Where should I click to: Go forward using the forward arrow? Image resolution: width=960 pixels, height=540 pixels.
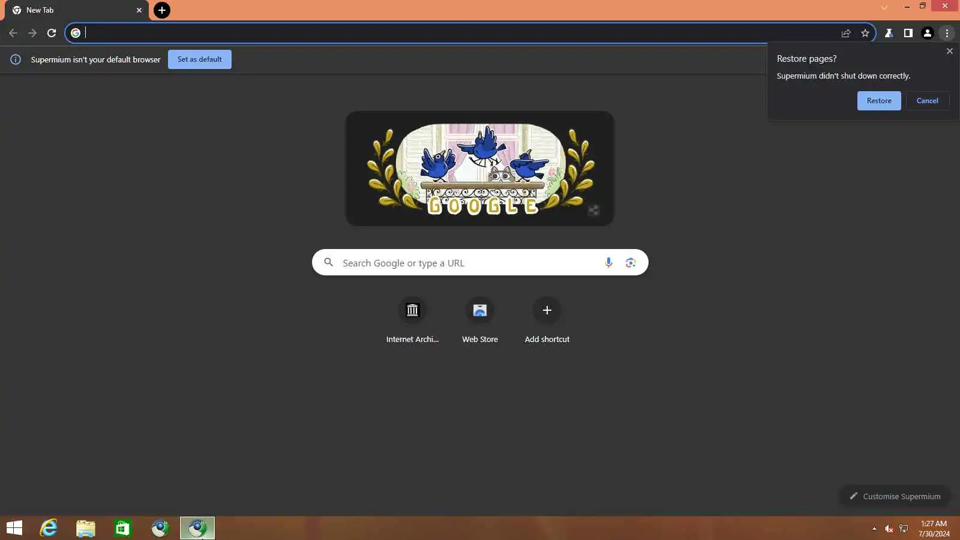(x=32, y=33)
